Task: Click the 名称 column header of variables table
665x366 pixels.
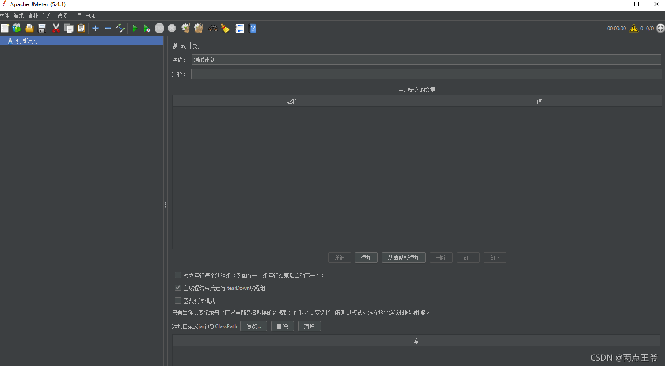Action: [295, 102]
